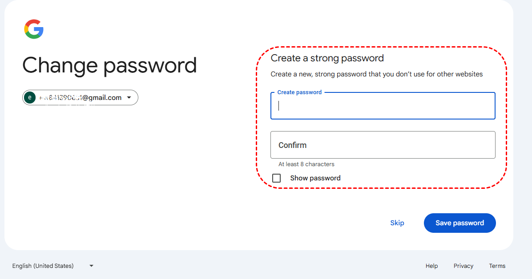The height and width of the screenshot is (279, 532).
Task: Click the gmail.com email address text
Action: pyautogui.click(x=80, y=98)
